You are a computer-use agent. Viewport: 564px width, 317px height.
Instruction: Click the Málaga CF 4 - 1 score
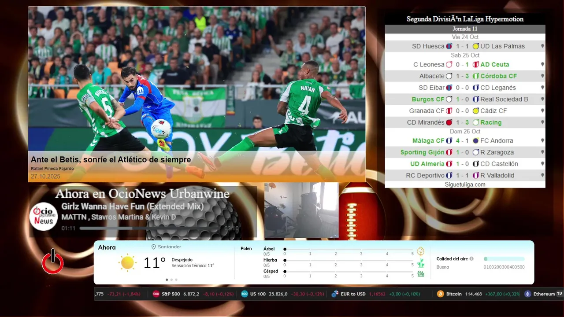[462, 141]
